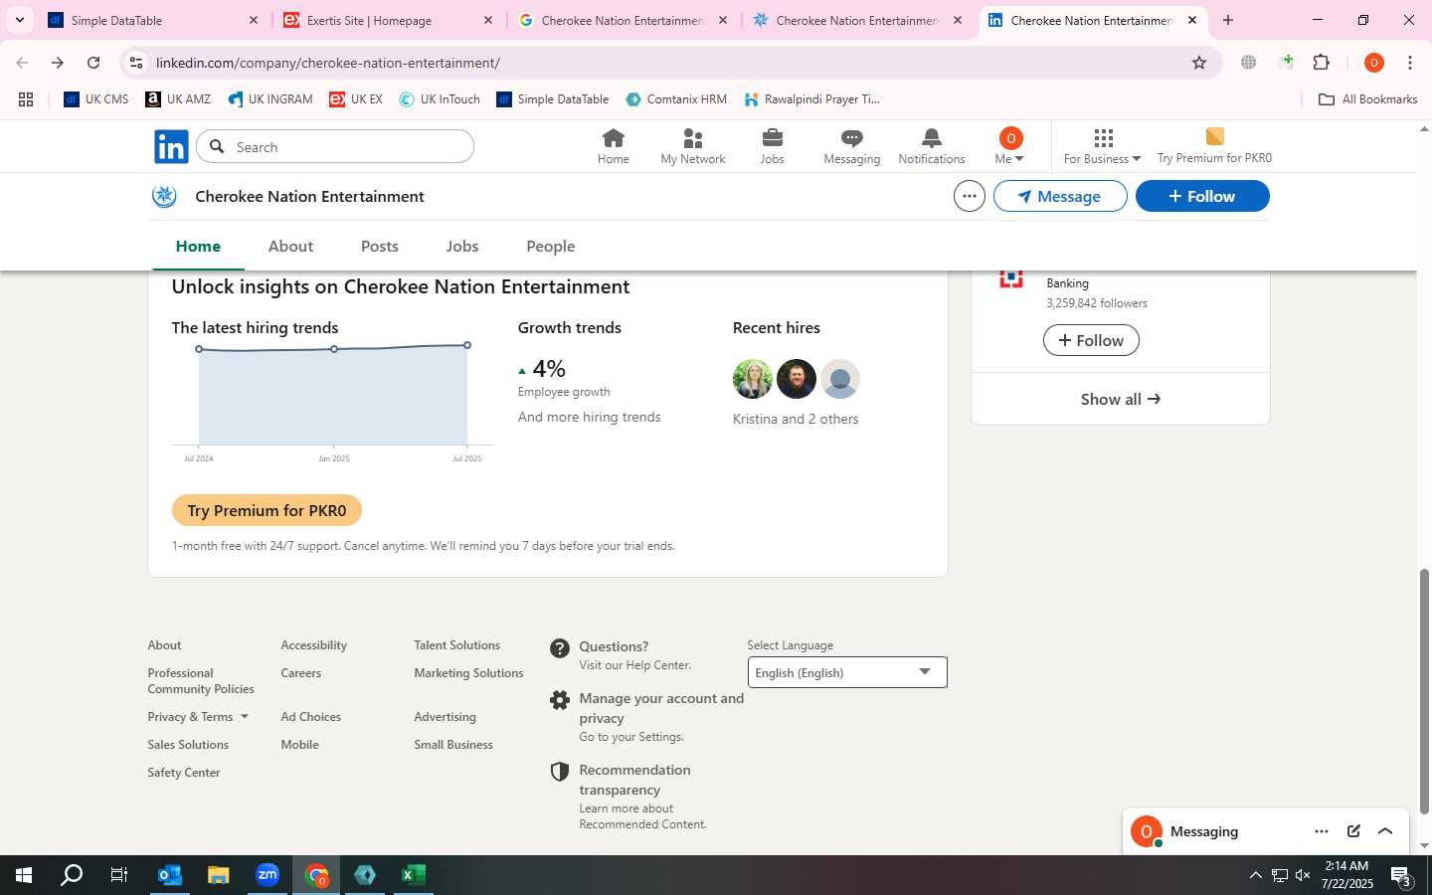Open Notifications bell icon

coord(932,146)
